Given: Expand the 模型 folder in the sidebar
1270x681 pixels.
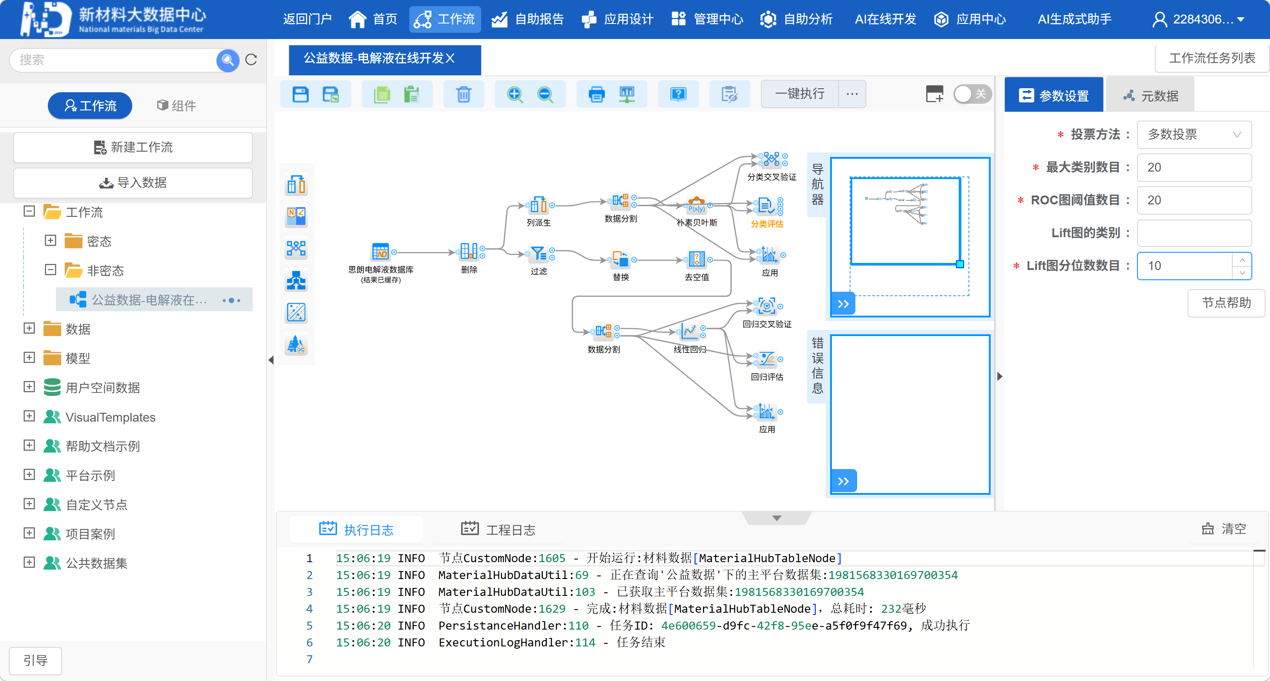Looking at the screenshot, I should click(x=28, y=358).
